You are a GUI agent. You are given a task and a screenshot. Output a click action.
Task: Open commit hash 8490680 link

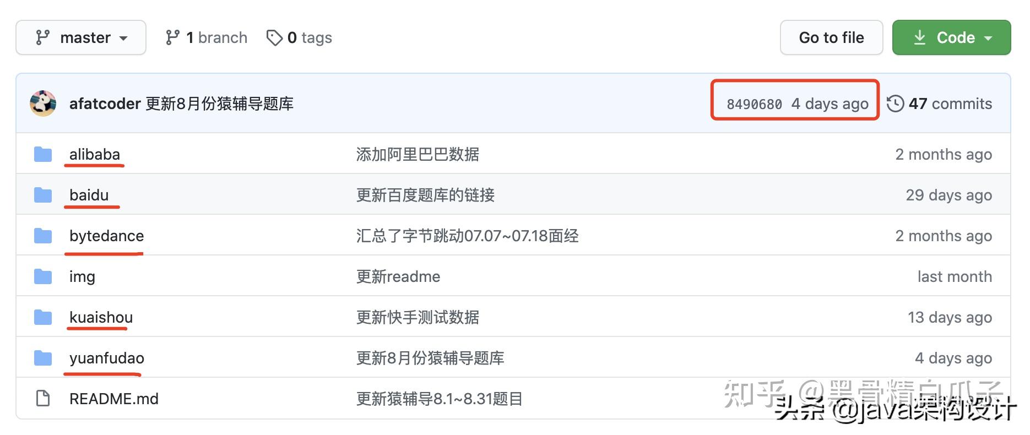(754, 104)
